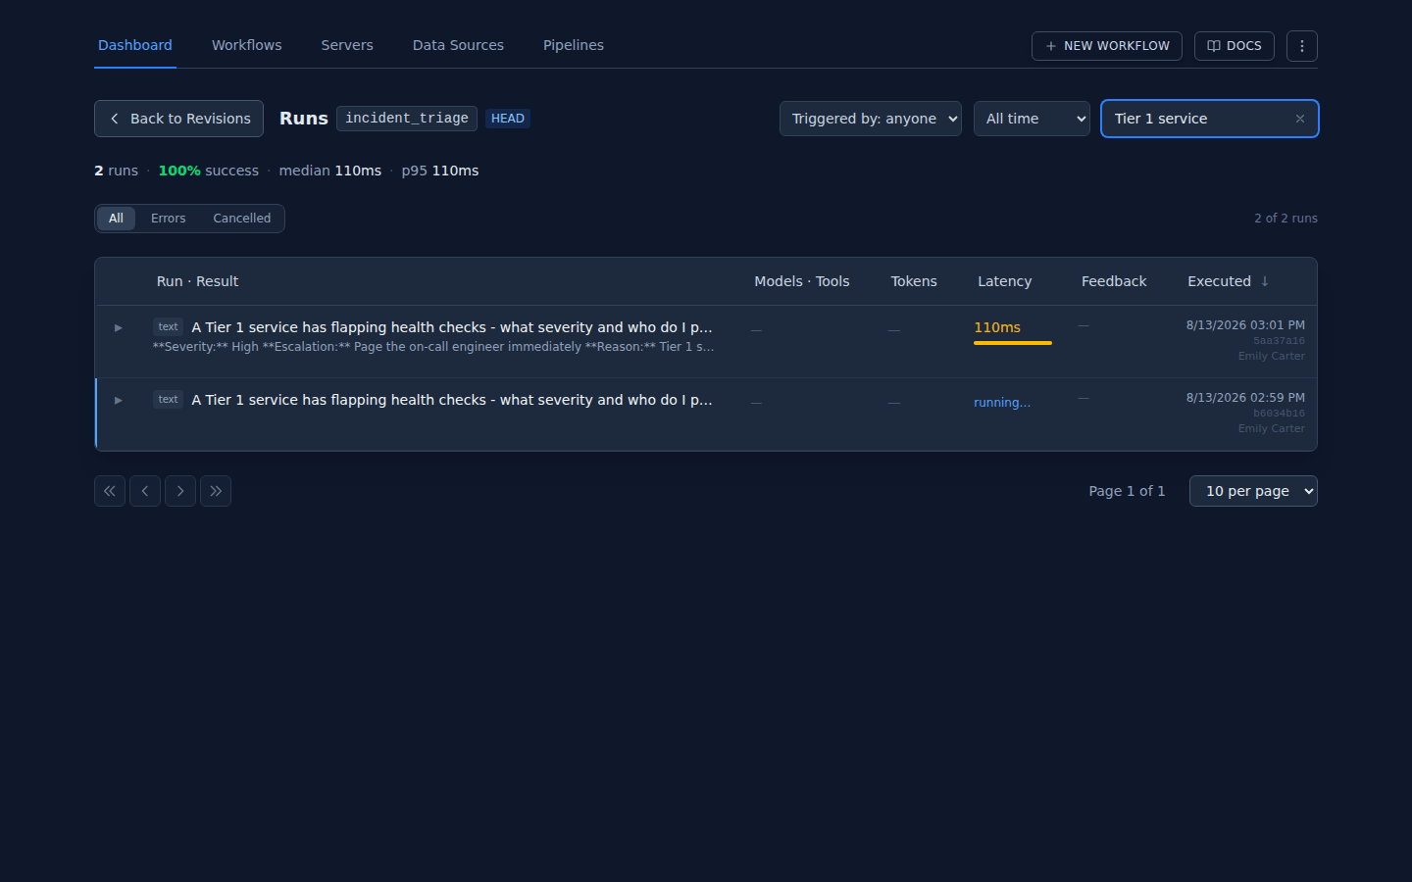
Task: Open the Servers tab
Action: (347, 45)
